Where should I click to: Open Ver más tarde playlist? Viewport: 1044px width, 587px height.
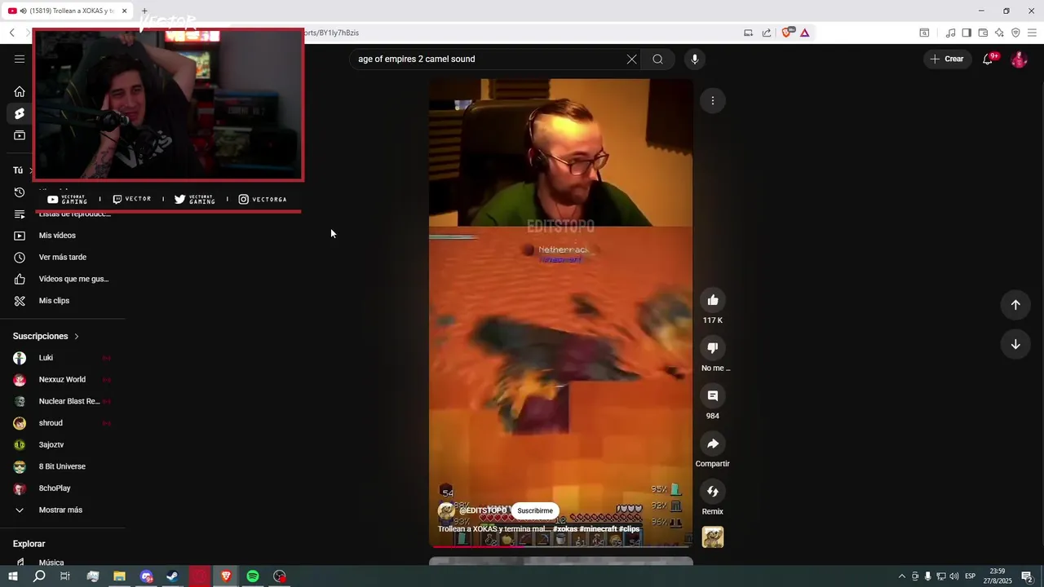click(64, 258)
